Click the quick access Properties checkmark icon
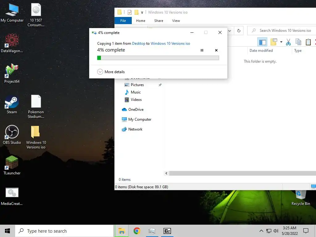This screenshot has width=316, height=237. pos(130,12)
